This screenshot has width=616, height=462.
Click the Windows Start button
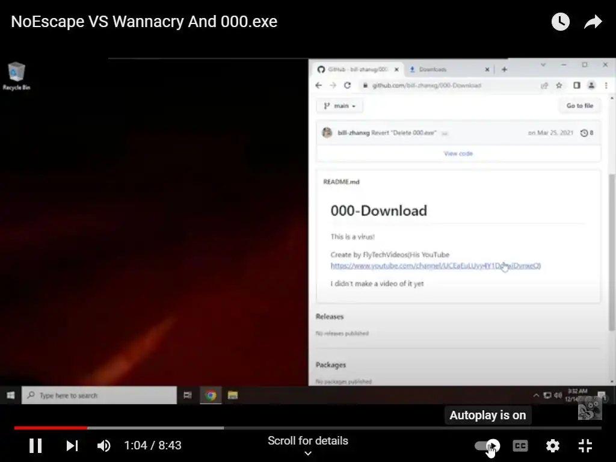pos(11,395)
